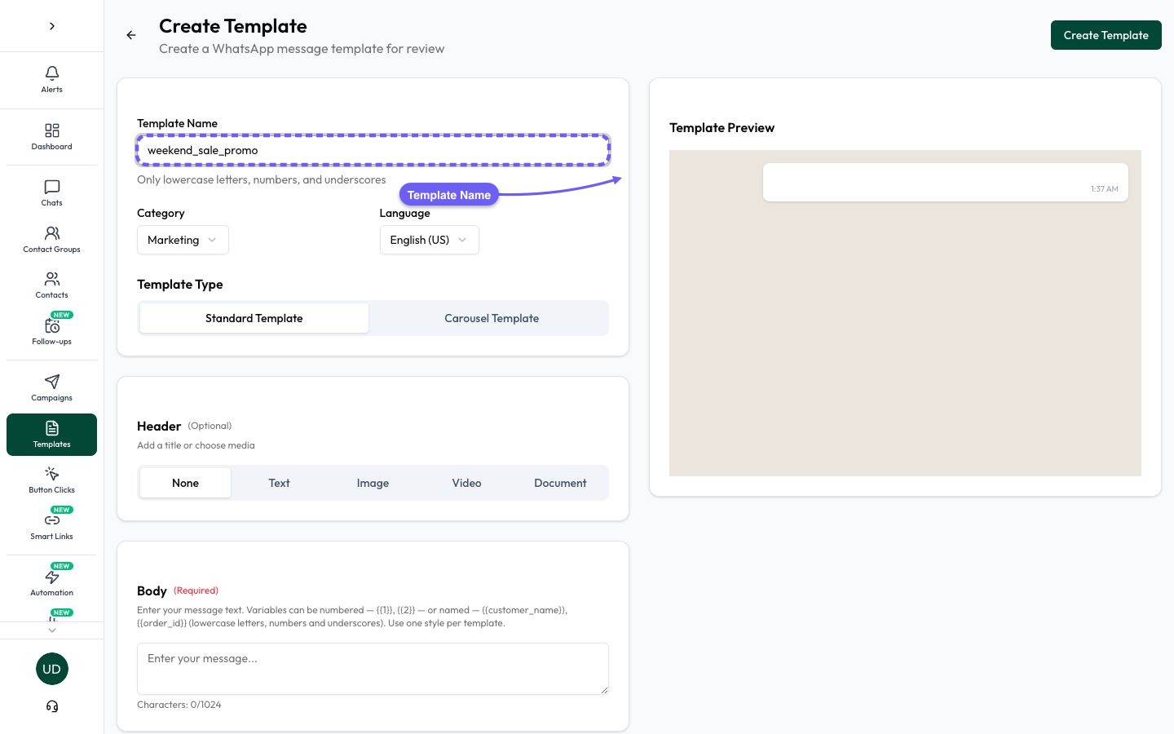
Task: Click 'Create a WhatsApp message template for review' subtitle
Action: [x=302, y=49]
